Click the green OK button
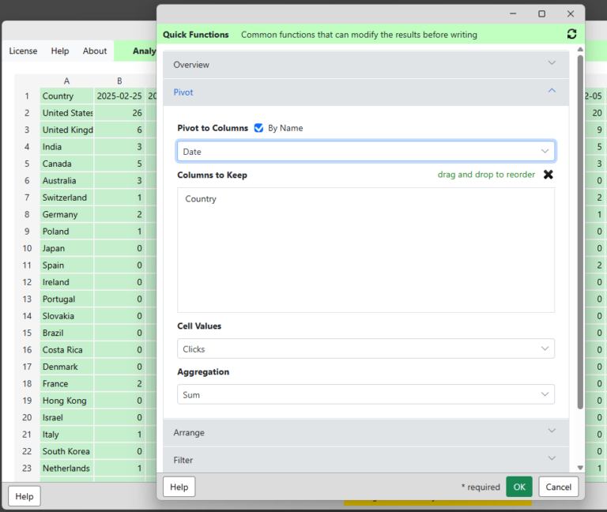Viewport: 607px width, 512px height. [519, 487]
